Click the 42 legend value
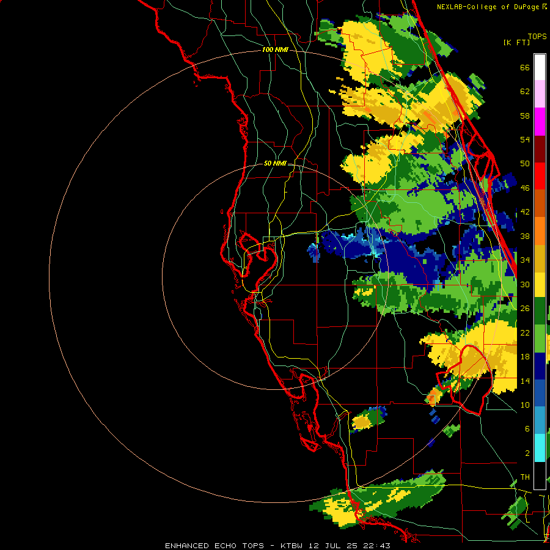This screenshot has width=550, height=550. 525,212
